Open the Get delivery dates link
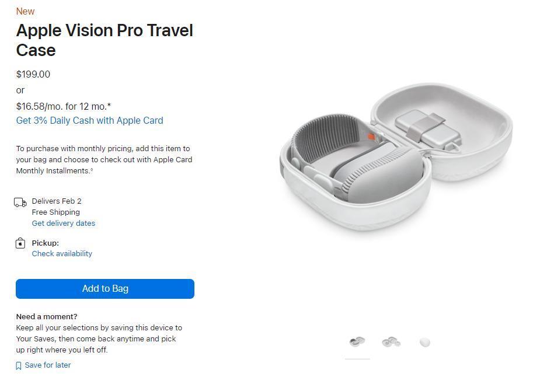This screenshot has height=377, width=547. pos(63,223)
